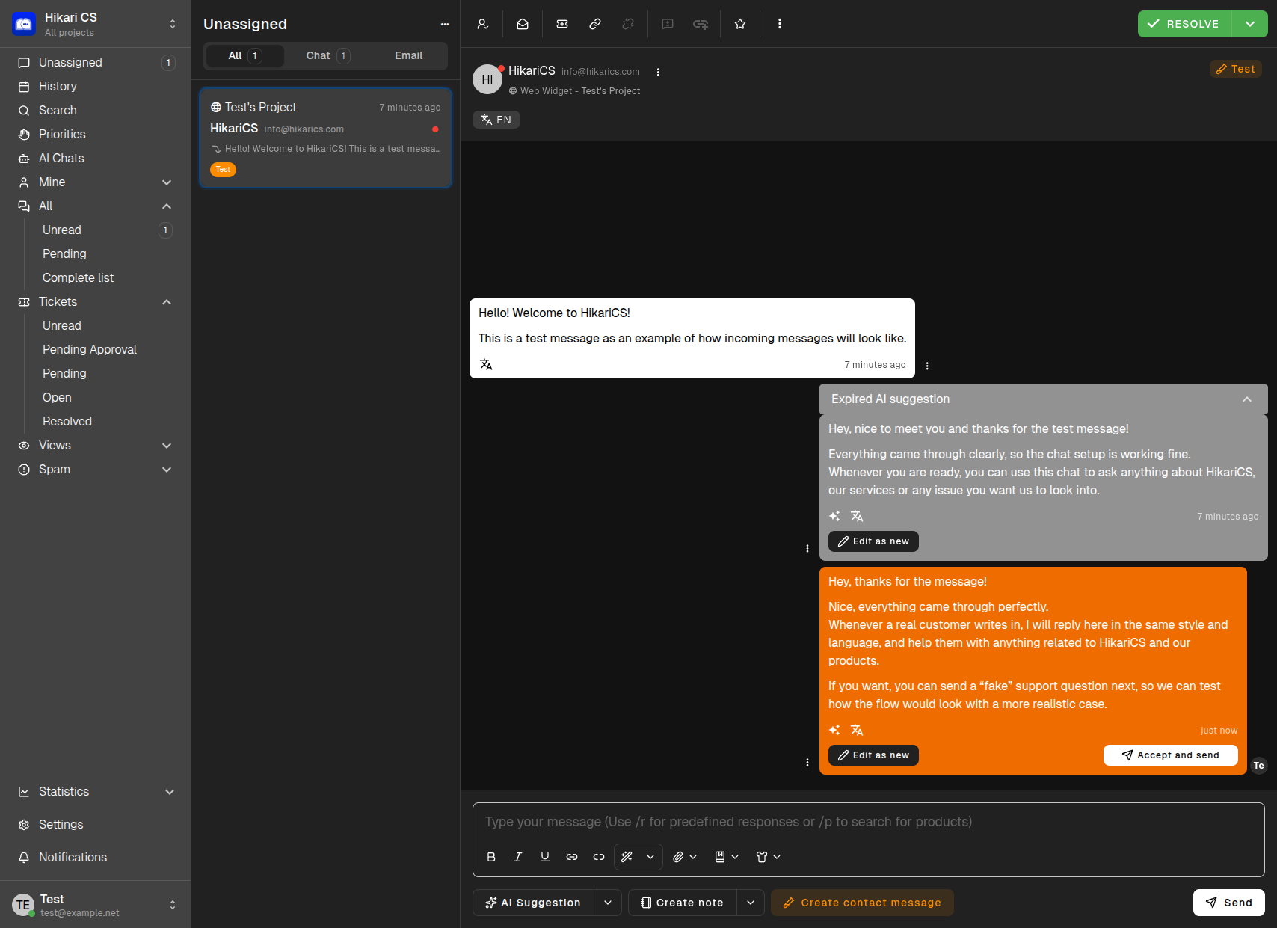The height and width of the screenshot is (928, 1277).
Task: Click Accept and send button
Action: point(1171,755)
